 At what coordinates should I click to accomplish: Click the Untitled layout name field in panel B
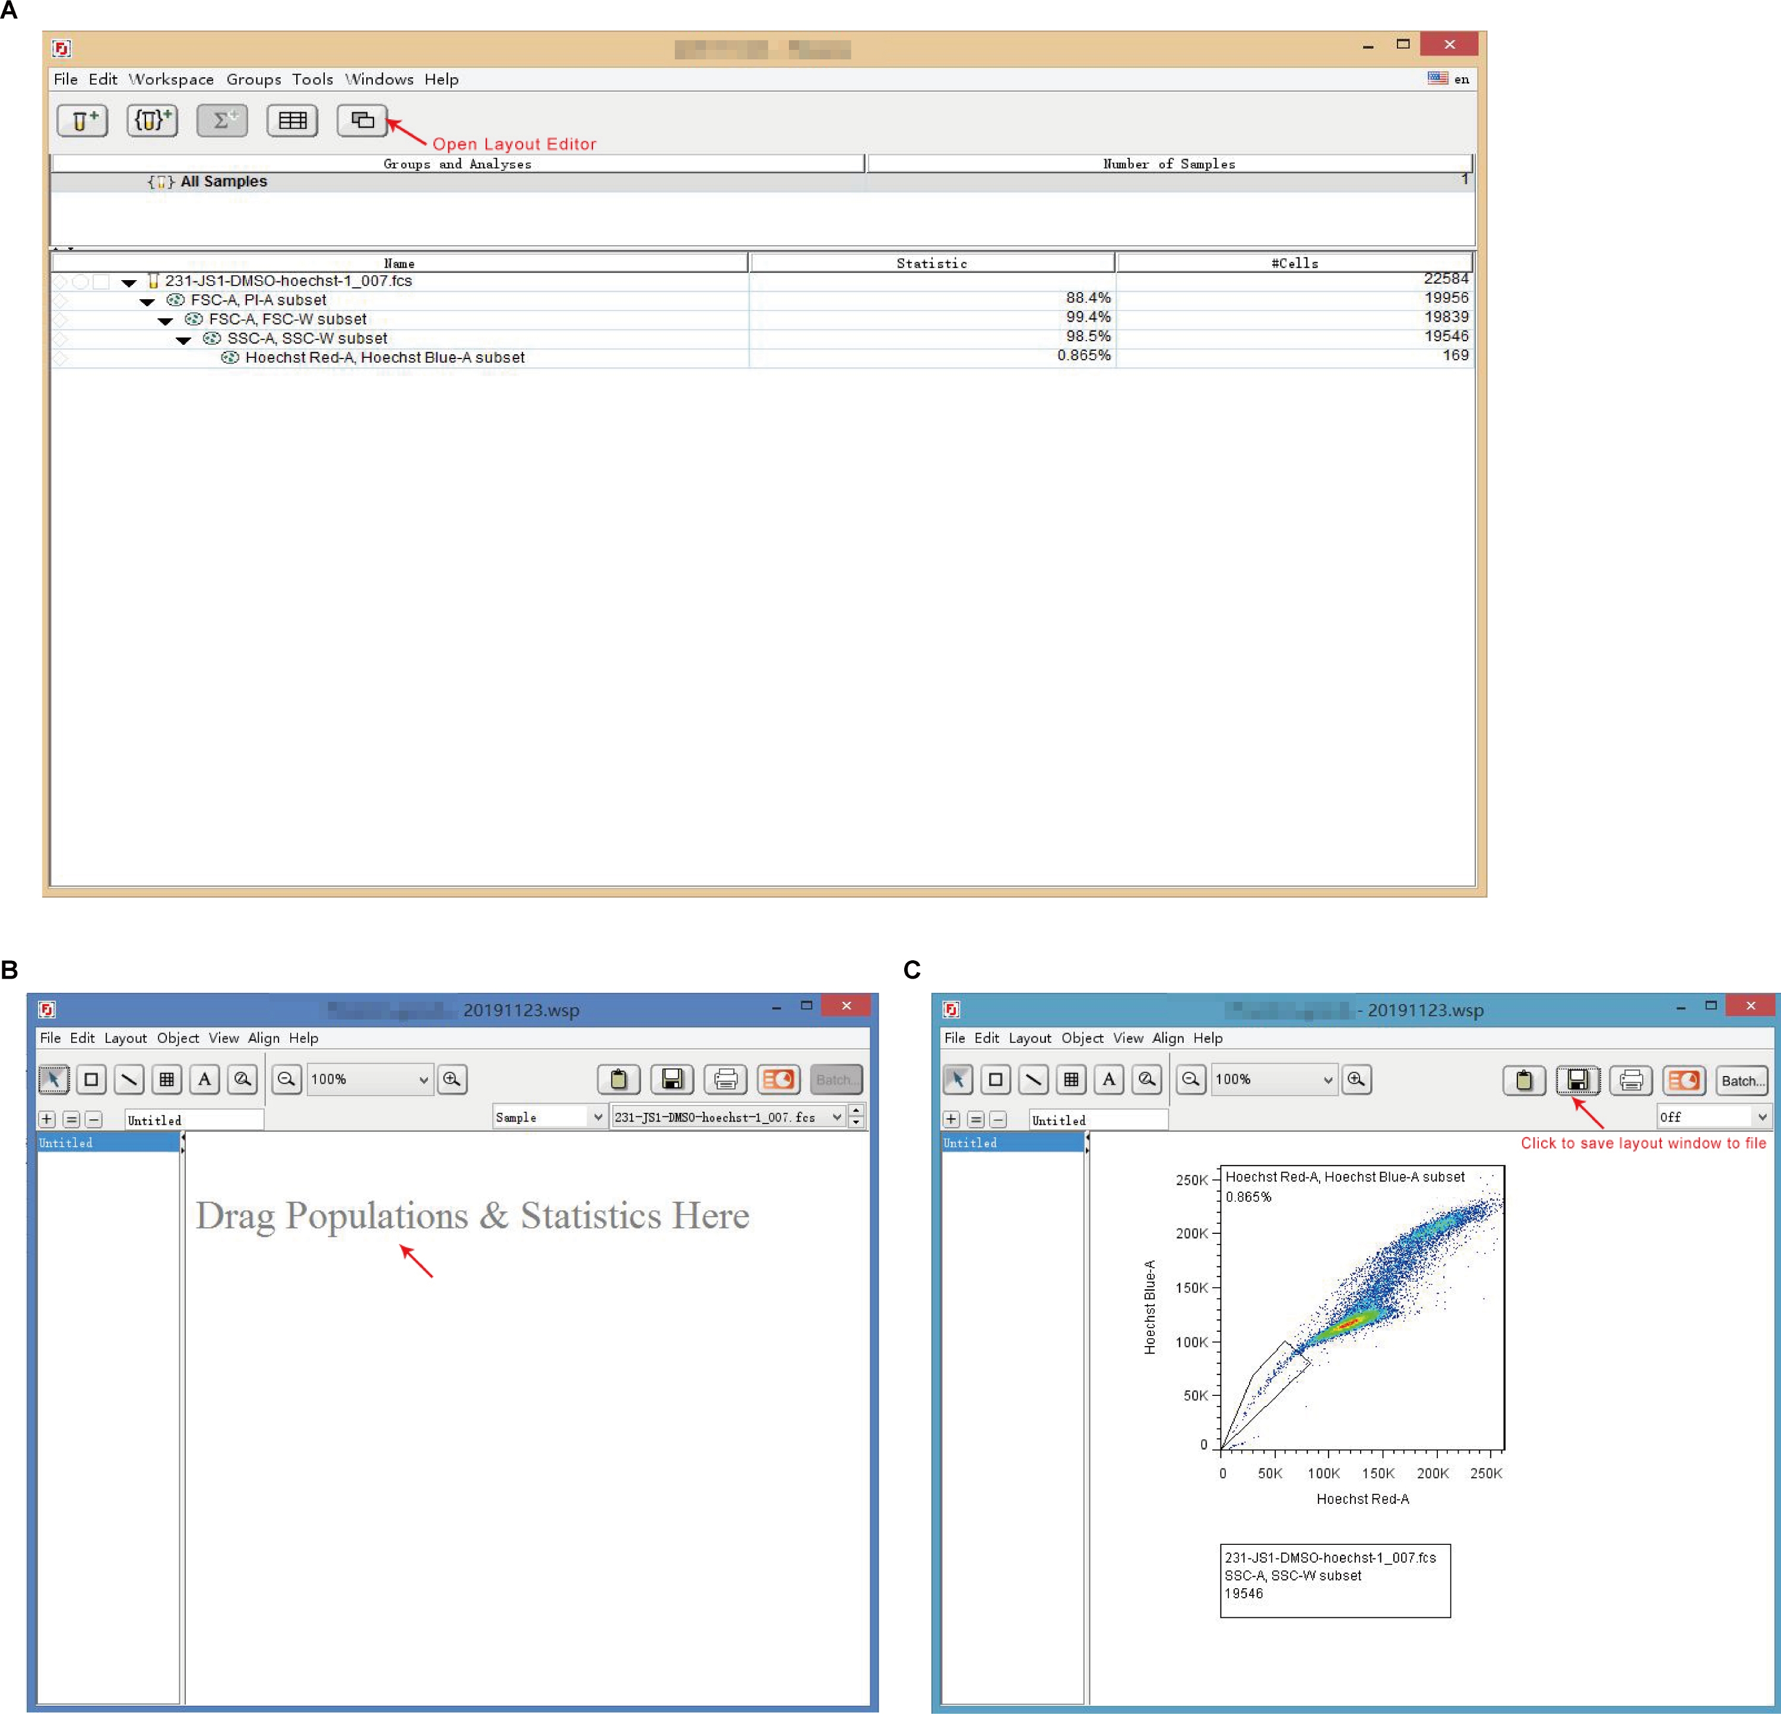[x=194, y=1120]
